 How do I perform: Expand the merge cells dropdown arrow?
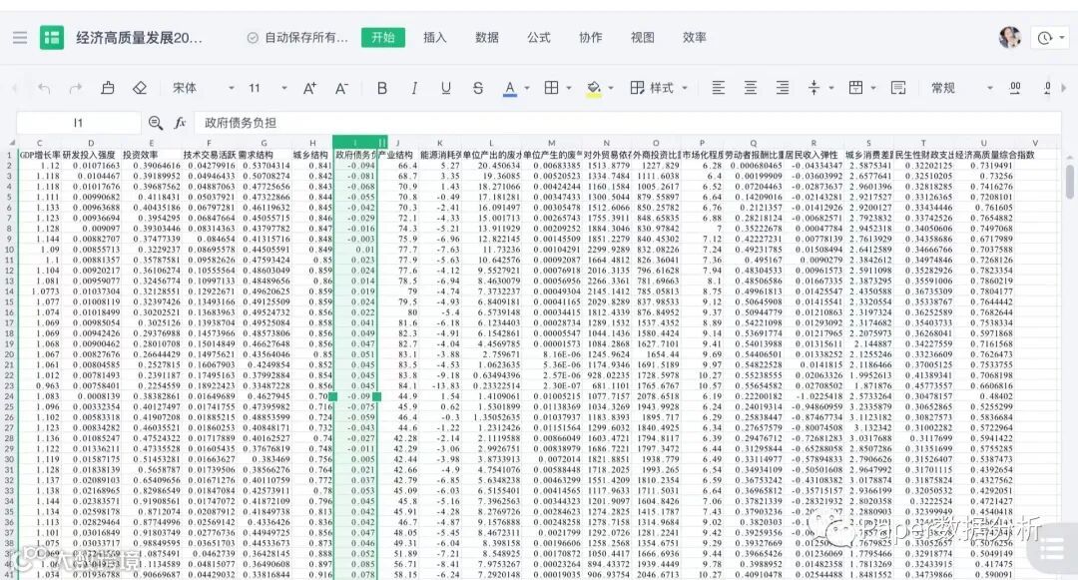(x=873, y=88)
